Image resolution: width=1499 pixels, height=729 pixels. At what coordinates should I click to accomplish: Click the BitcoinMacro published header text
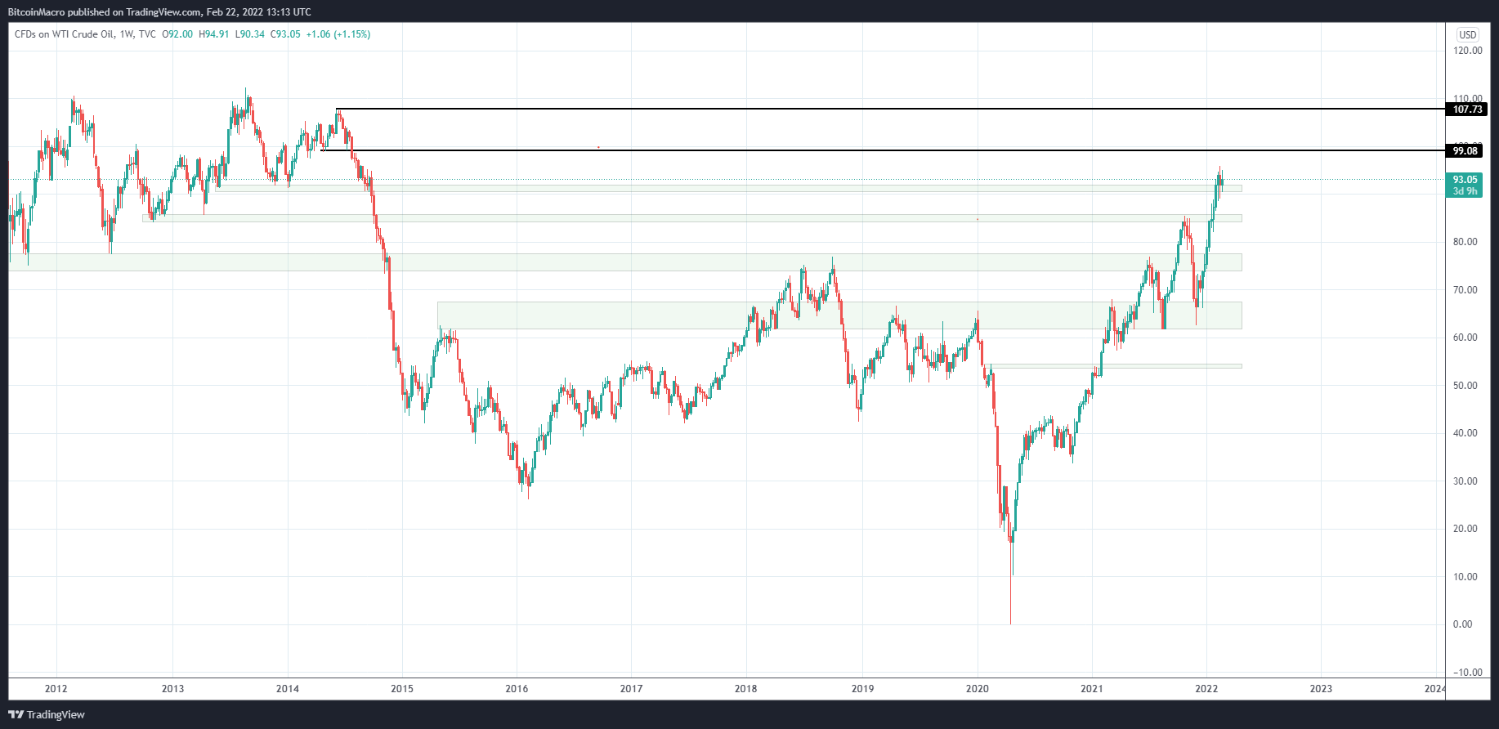tap(159, 12)
